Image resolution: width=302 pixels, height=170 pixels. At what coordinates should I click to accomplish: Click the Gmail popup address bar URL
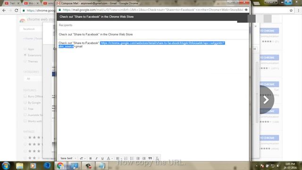pyautogui.click(x=153, y=10)
